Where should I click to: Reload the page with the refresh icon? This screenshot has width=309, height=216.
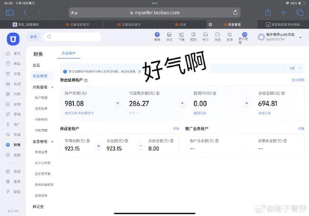(235, 13)
